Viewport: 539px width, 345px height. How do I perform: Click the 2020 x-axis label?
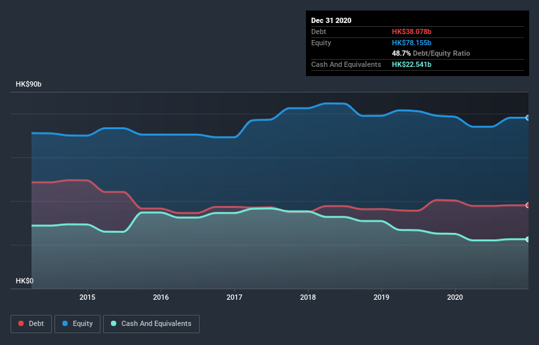455,297
